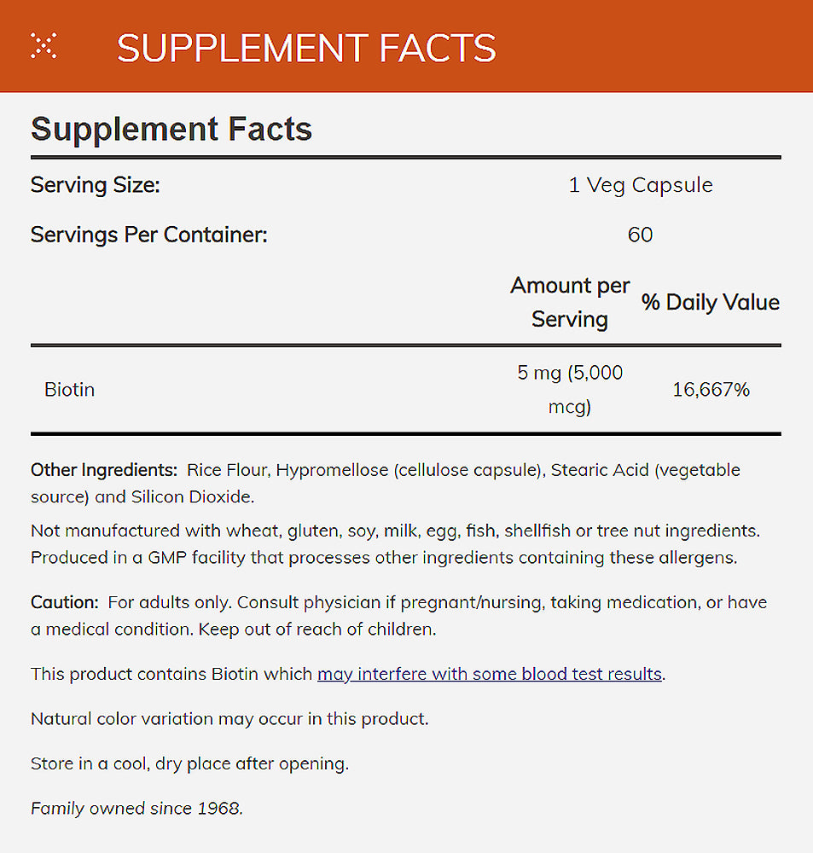This screenshot has width=813, height=853.
Task: Click the 5 mg (5,000 mcg) amount
Action: click(x=570, y=390)
